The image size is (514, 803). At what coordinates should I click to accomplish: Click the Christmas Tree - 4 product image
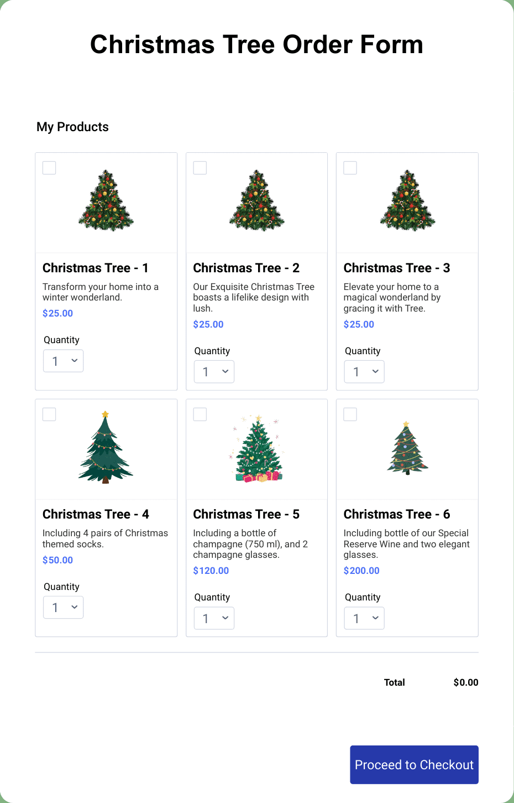106,448
